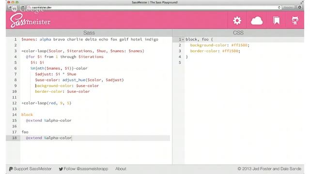Screen dimensions: 310x174
Task: Click the share button beside address bar
Action: (23, 7)
